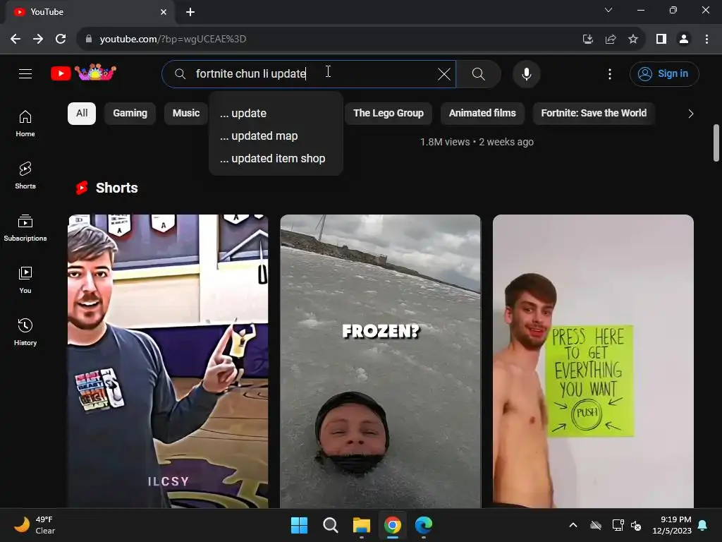Choose the '... update' search suggestion
The width and height of the screenshot is (722, 542).
[x=276, y=114]
